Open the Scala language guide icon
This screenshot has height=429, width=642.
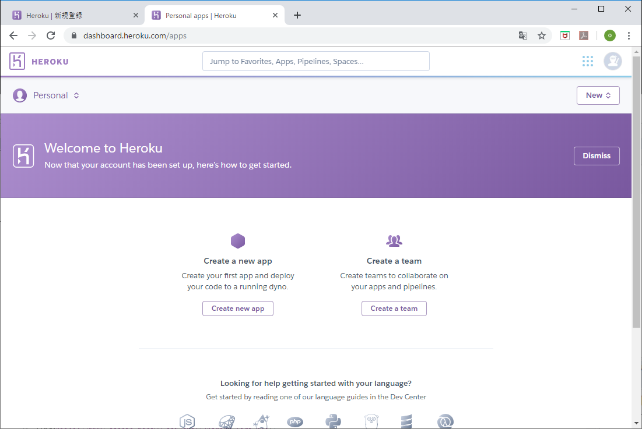[406, 421]
